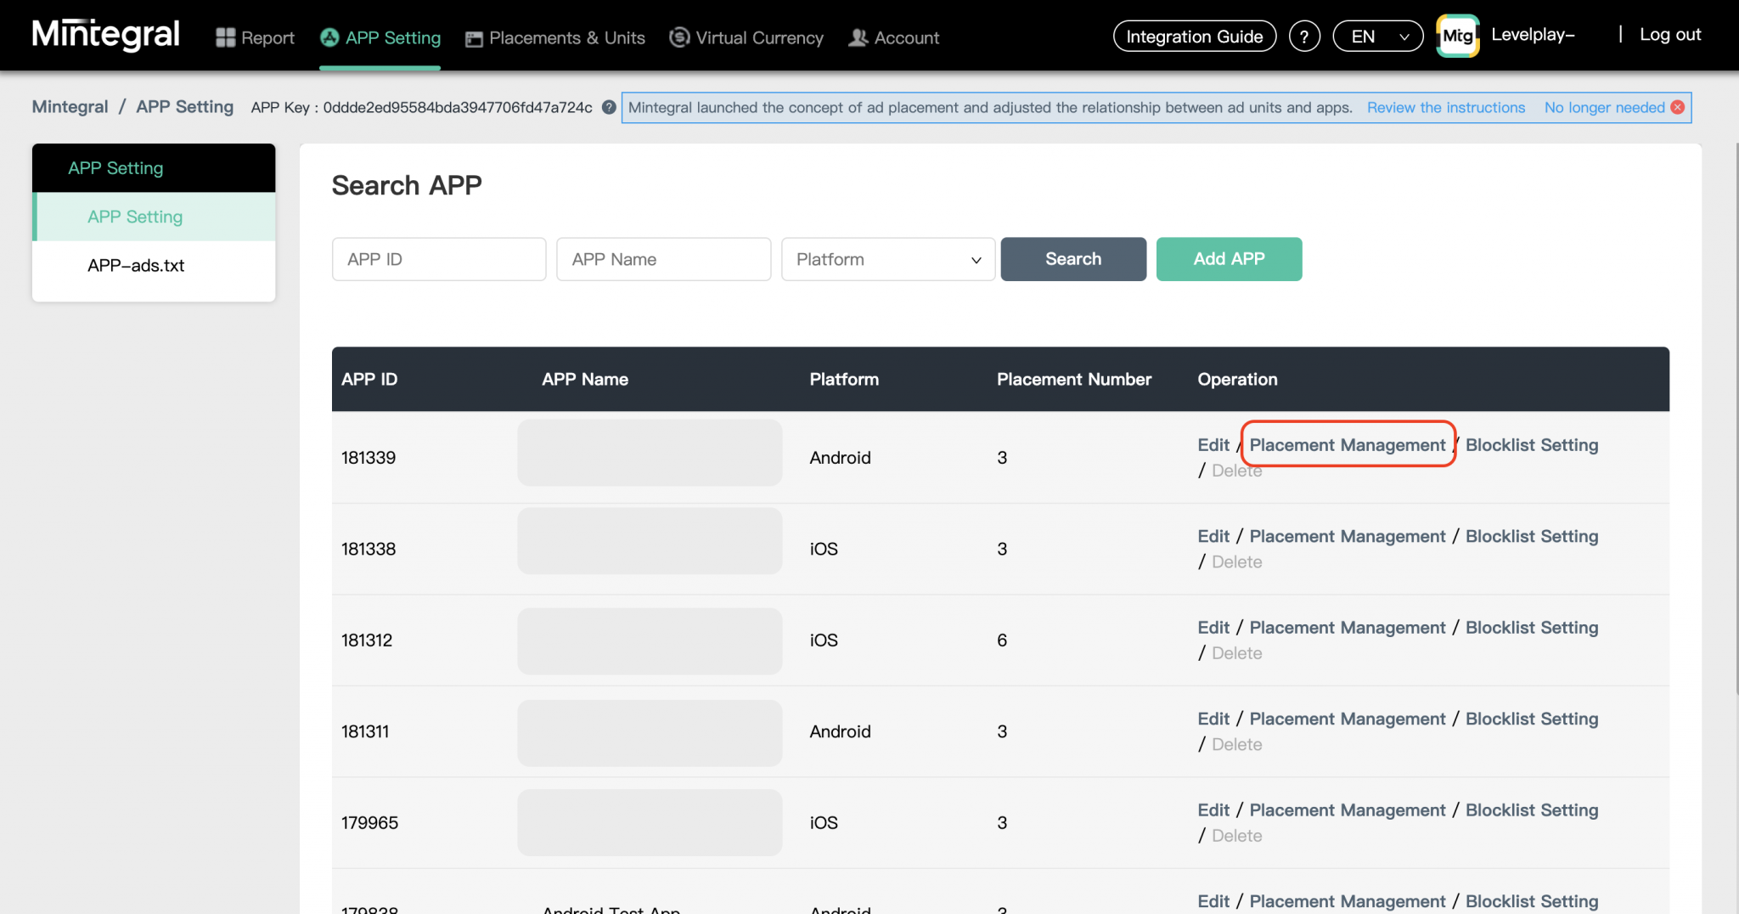1739x914 pixels.
Task: Switch to APP-ads.txt in the sidebar
Action: point(135,265)
